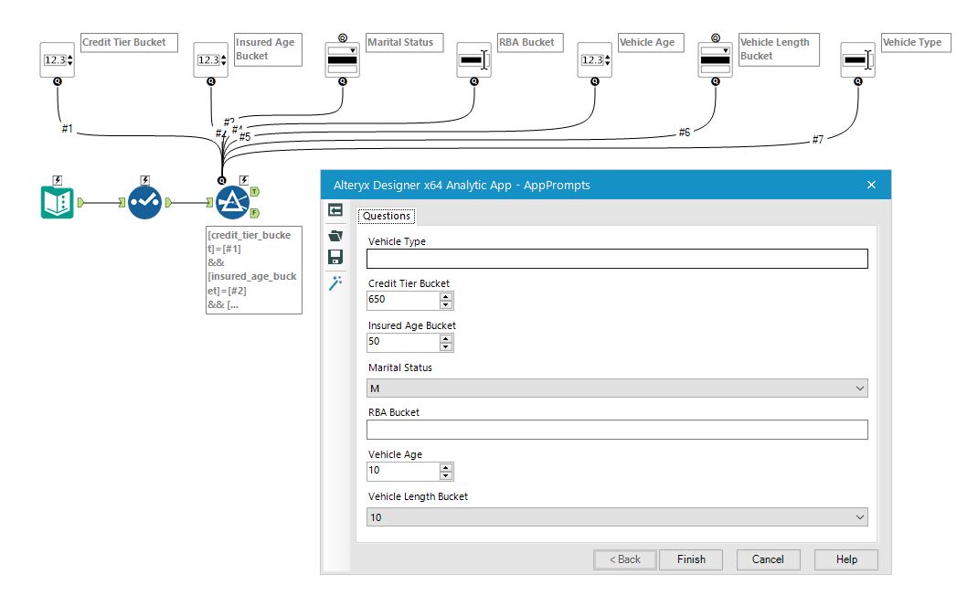978x596 pixels.
Task: Select the Vehicle Age Numeric Up Down tool
Action: tap(594, 59)
